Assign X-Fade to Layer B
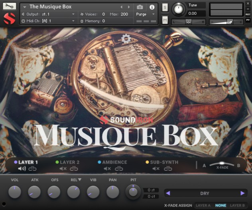 tap(237, 205)
